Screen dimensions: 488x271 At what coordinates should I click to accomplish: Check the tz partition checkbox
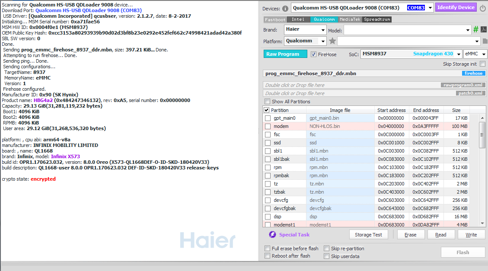point(268,184)
